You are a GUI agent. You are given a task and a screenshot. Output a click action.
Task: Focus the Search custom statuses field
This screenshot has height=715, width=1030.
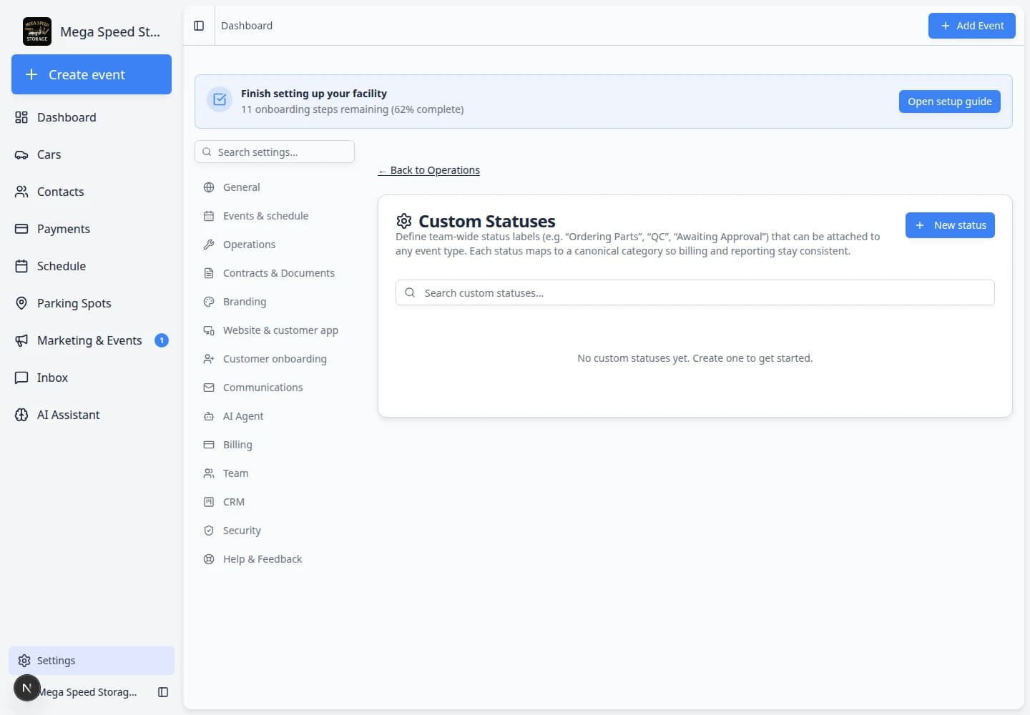(695, 292)
